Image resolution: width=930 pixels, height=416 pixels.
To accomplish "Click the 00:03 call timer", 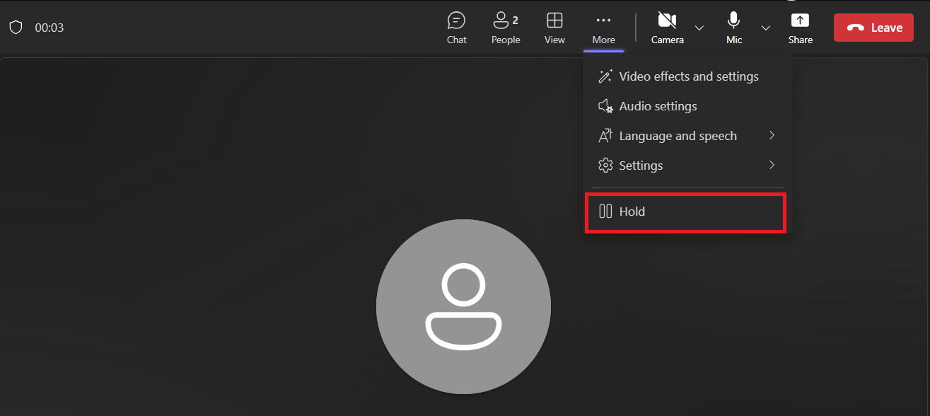I will (50, 28).
